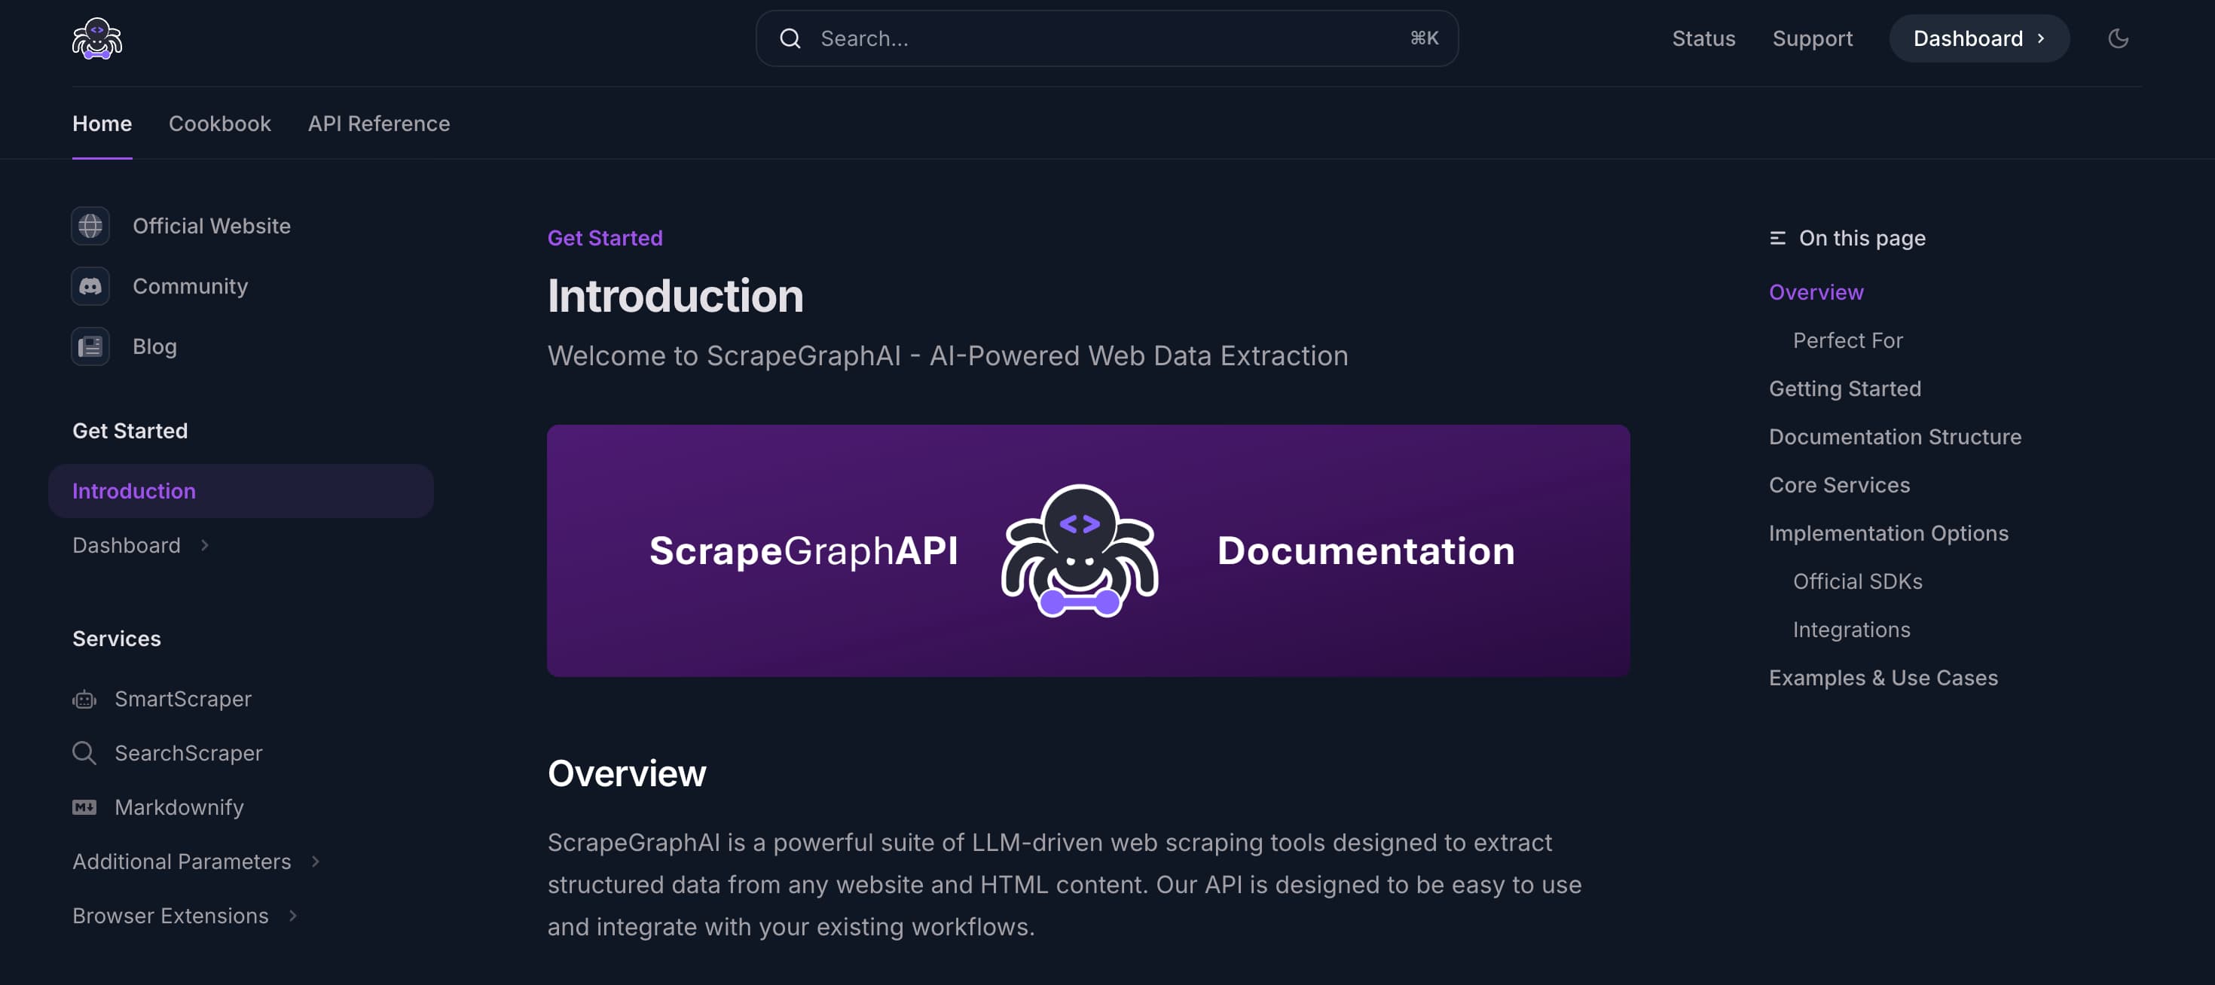Open Browser Extensions in sidebar
Screen dimensions: 2215x985
pyautogui.click(x=170, y=916)
